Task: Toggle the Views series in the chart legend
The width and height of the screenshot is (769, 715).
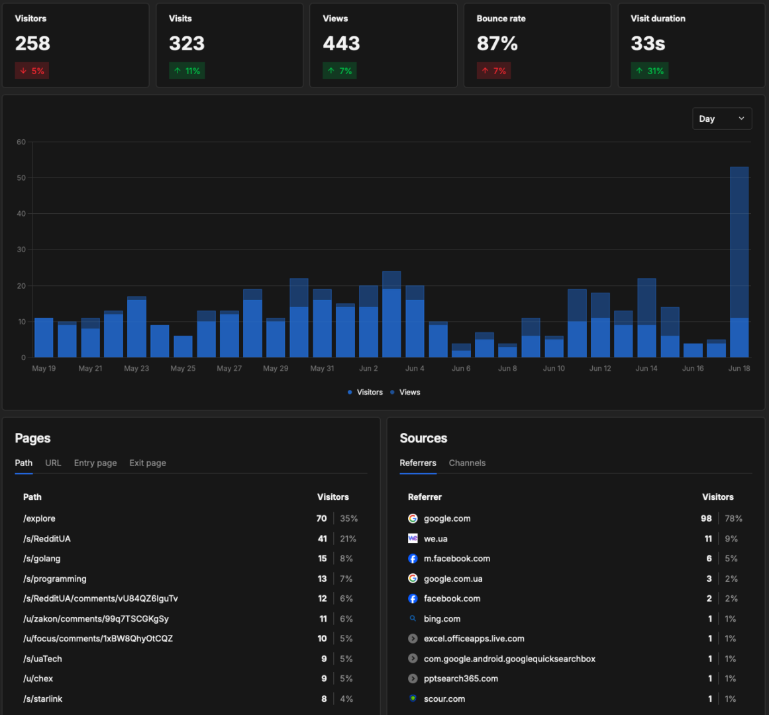Action: coord(405,392)
